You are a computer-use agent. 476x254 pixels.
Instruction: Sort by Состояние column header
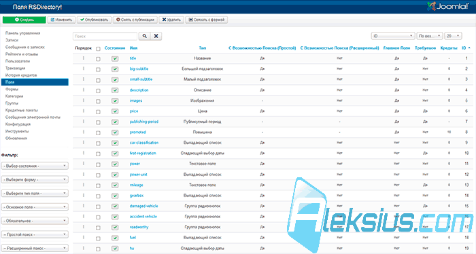point(115,48)
